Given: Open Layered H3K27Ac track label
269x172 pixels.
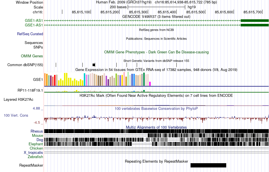Looking at the screenshot, I should [x=18, y=100].
